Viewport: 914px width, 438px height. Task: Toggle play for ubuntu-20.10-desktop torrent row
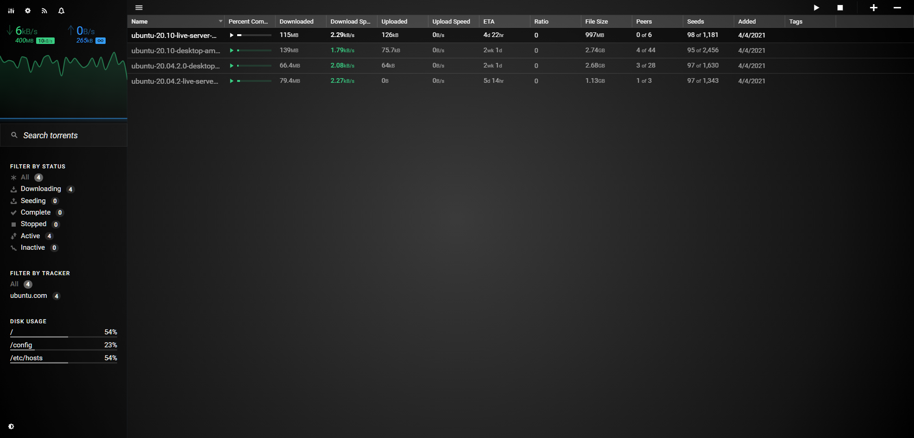click(x=232, y=50)
